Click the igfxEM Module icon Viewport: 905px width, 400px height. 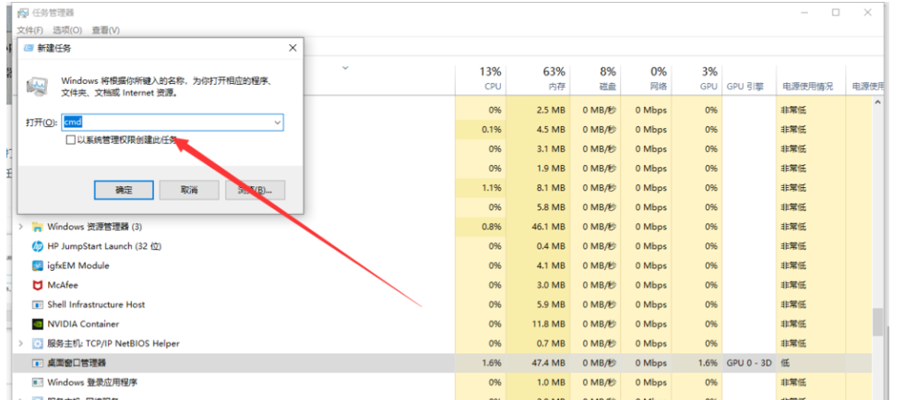coord(38,265)
